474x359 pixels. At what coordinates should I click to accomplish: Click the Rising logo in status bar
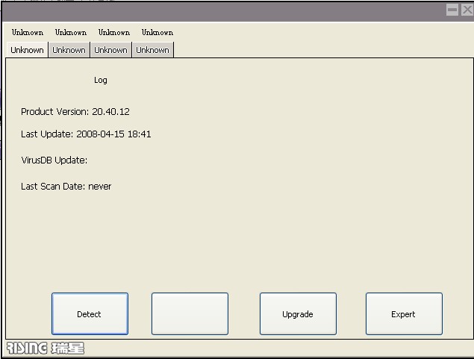pyautogui.click(x=46, y=348)
